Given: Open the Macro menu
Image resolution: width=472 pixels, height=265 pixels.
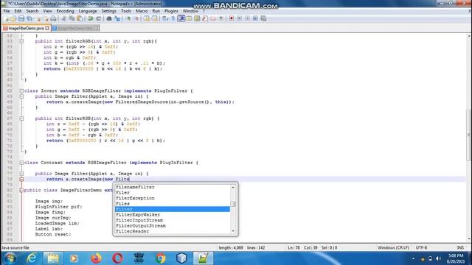Looking at the screenshot, I should pos(142,11).
